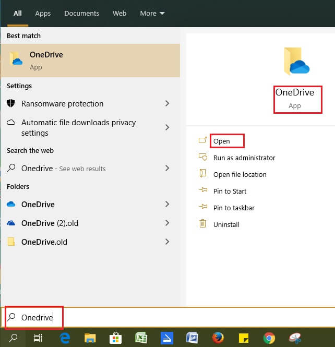The image size is (335, 347).
Task: Click the Pin to taskbar pin icon
Action: tap(203, 207)
